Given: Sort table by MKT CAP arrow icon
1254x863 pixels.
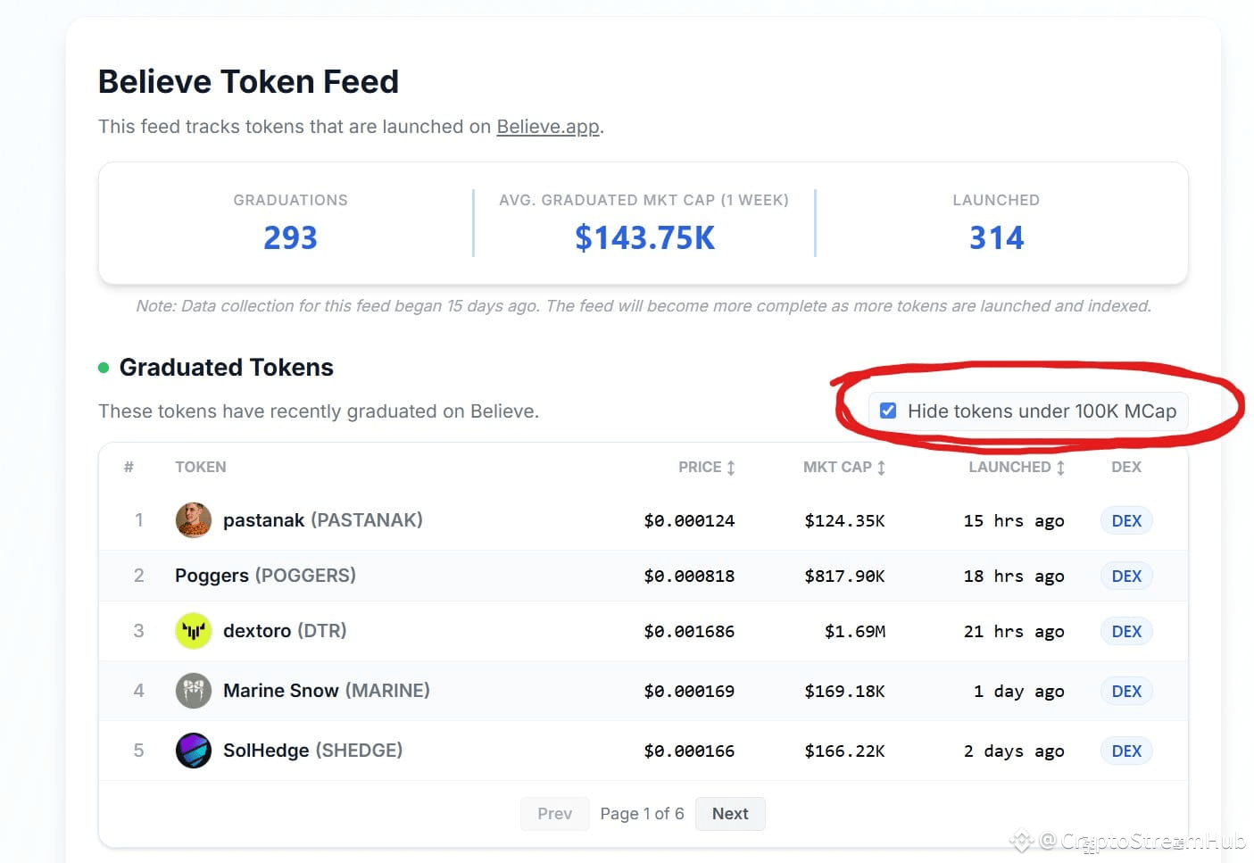Looking at the screenshot, I should 881,468.
